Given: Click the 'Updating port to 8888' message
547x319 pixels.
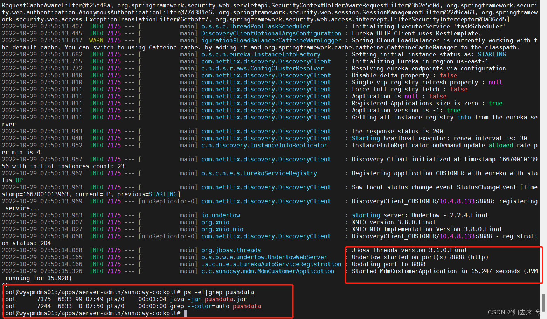Looking at the screenshot, I should (388, 264).
